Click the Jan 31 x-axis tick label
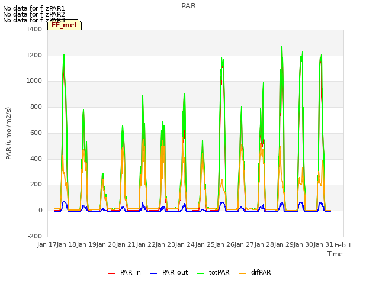 (x=323, y=244)
